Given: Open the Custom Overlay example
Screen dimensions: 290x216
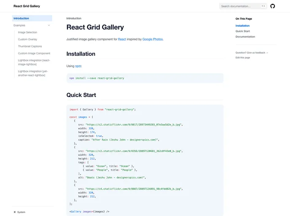Looking at the screenshot, I should [27, 39].
